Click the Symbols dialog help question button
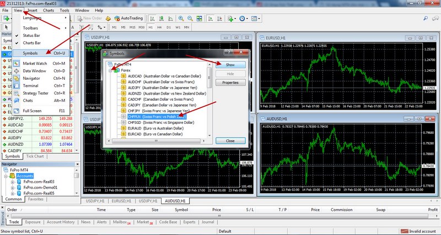The image size is (441, 235). tap(229, 52)
